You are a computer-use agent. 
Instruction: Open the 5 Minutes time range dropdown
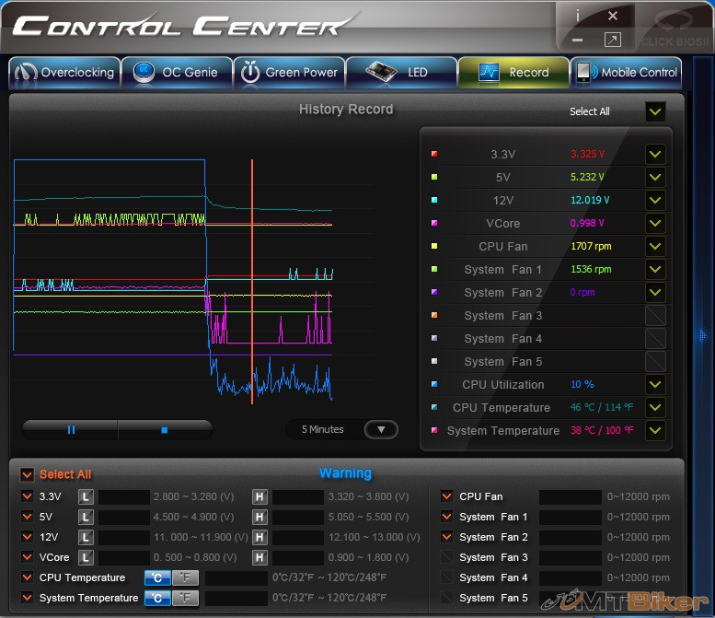tap(381, 429)
